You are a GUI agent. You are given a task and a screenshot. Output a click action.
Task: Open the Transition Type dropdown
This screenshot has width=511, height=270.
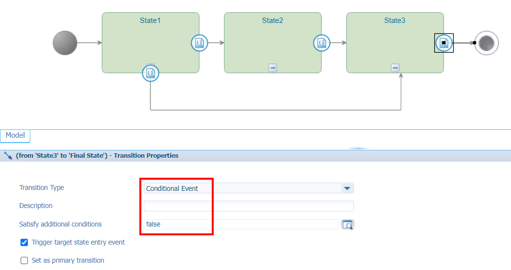click(x=347, y=188)
